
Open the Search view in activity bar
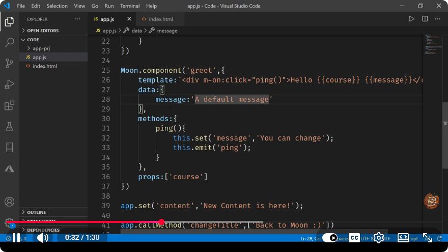(10, 42)
